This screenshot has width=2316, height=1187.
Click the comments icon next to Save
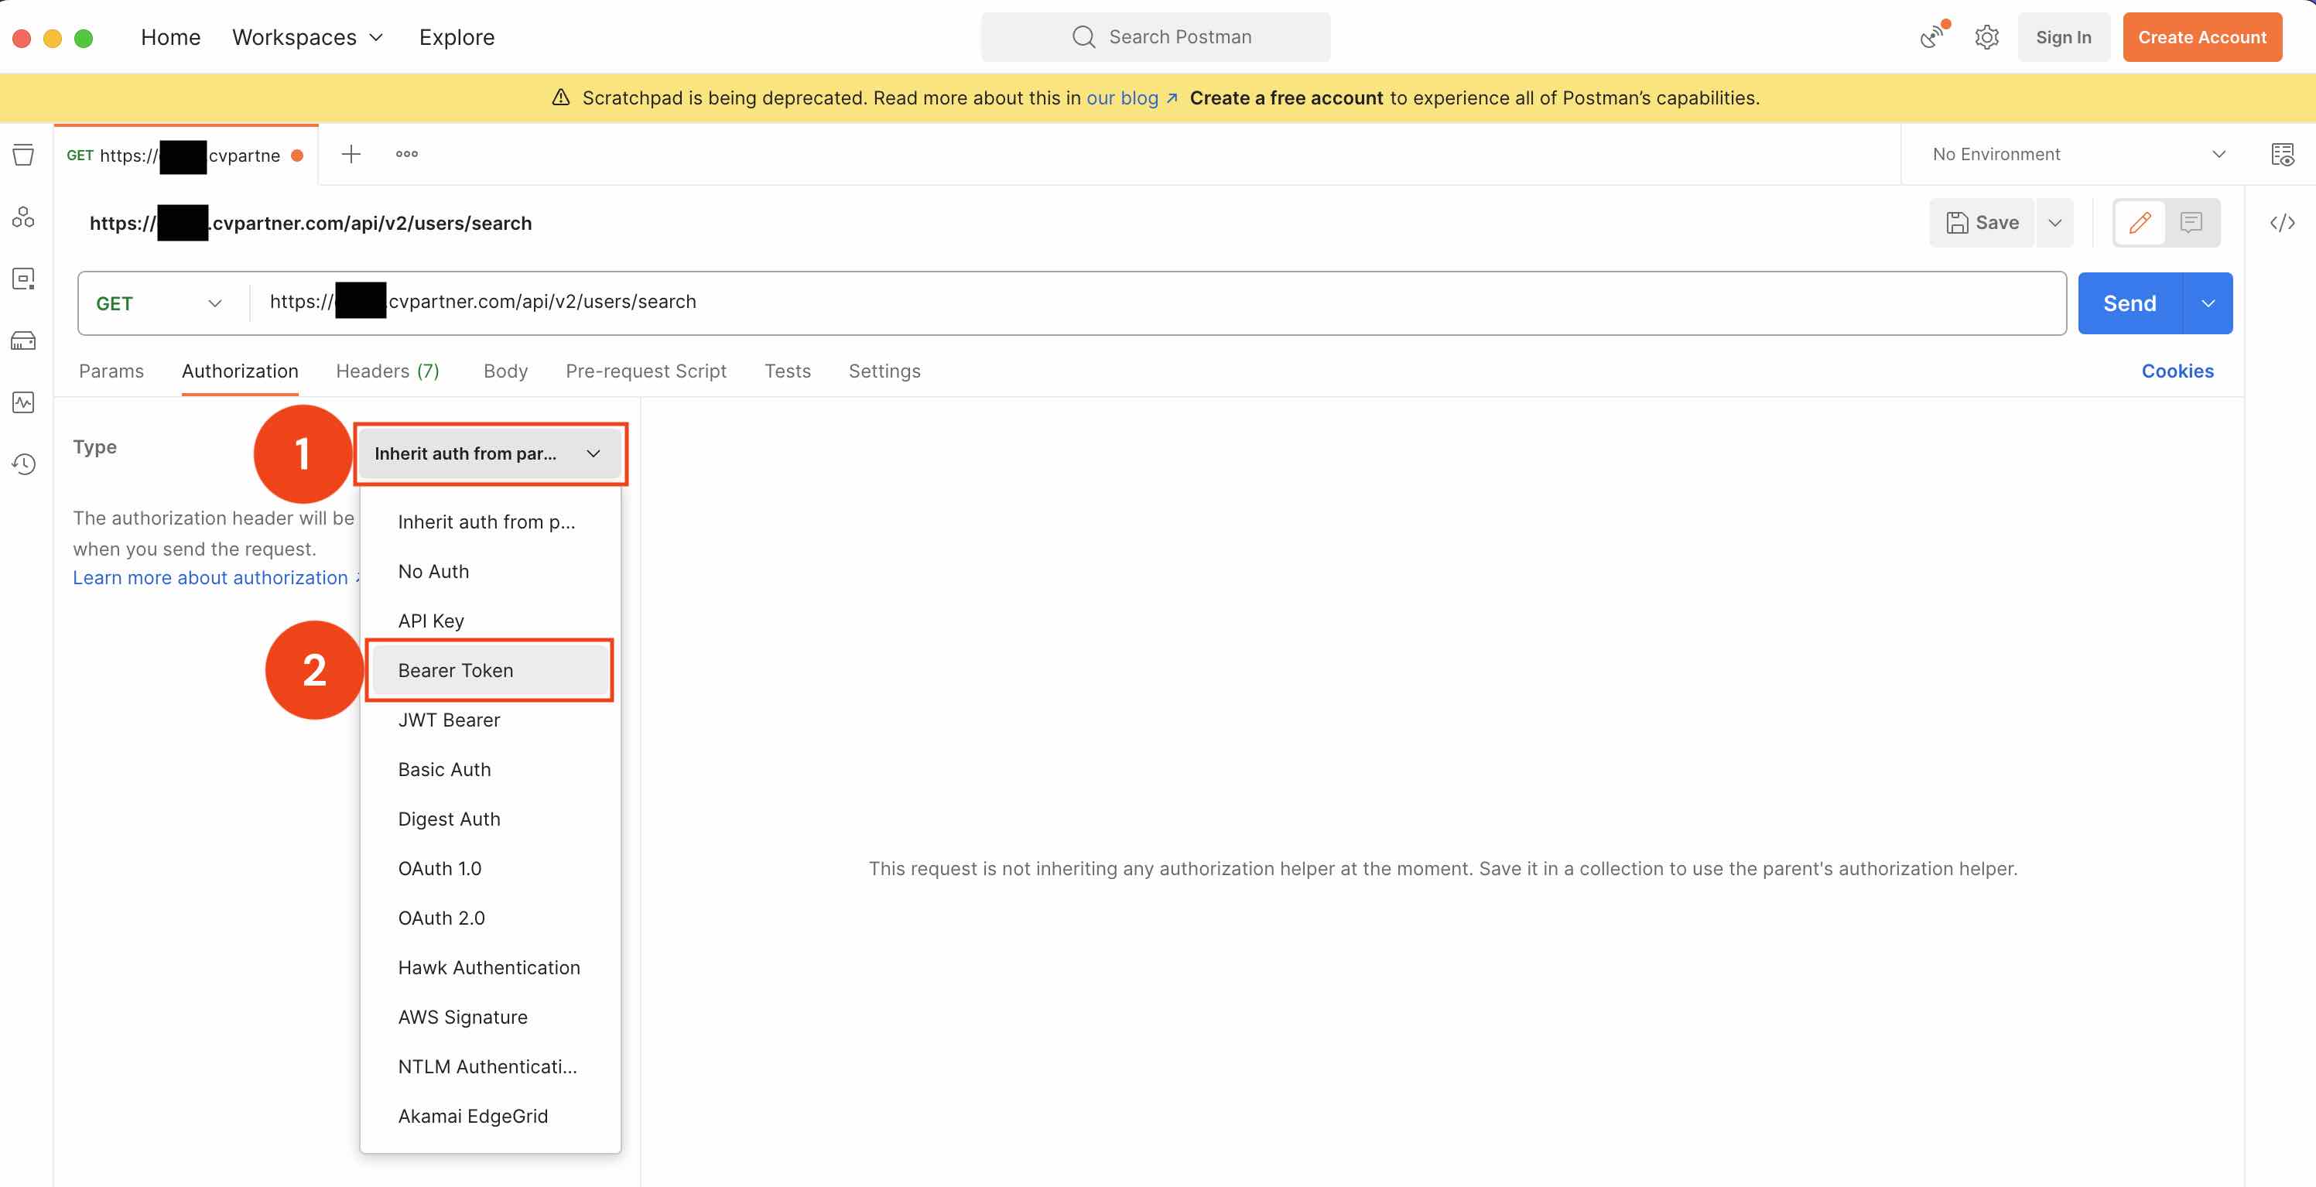(x=2191, y=222)
